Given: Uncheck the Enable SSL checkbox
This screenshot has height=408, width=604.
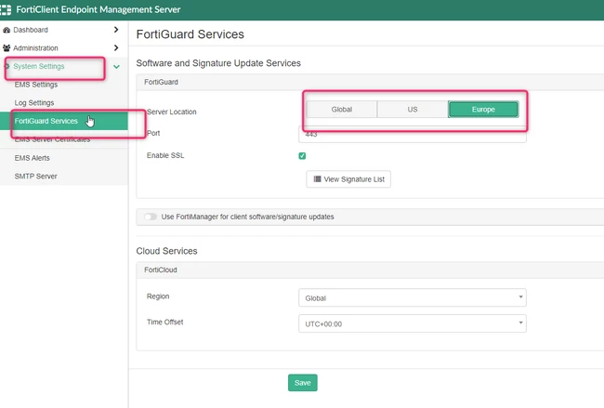Looking at the screenshot, I should 302,155.
